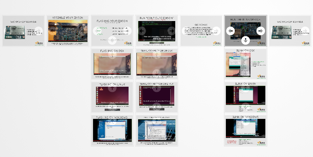Click the down arrow on Run the Blink Sketch
This screenshot has height=157, width=313.
pos(246,40)
